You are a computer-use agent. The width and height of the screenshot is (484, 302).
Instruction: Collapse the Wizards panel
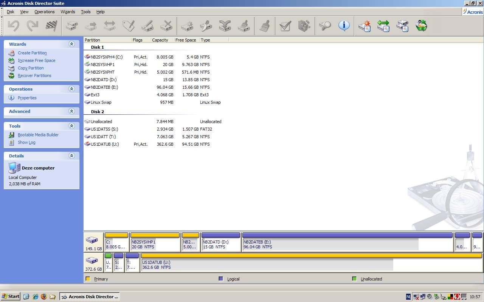coord(72,44)
